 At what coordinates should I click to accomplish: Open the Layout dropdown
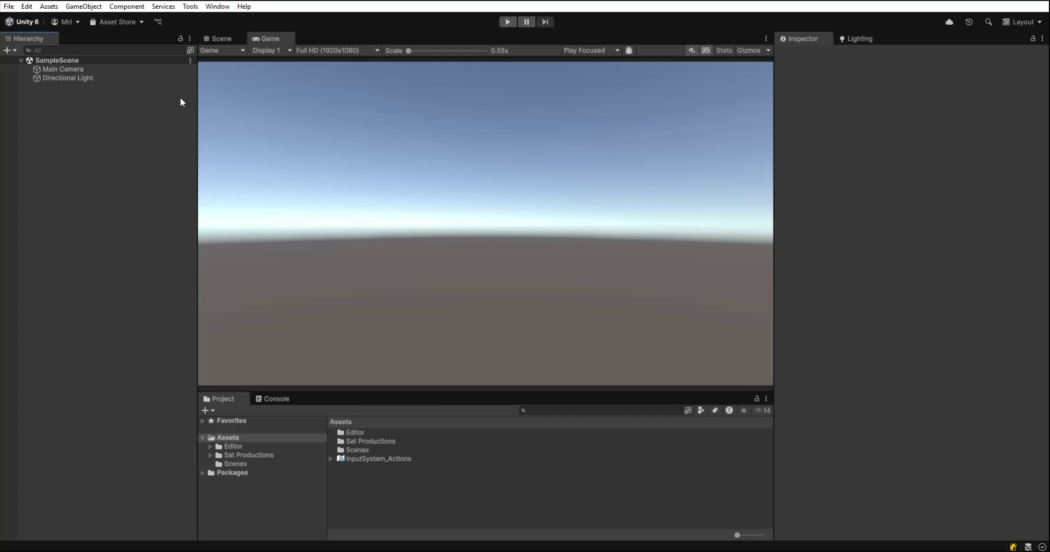(x=1022, y=22)
